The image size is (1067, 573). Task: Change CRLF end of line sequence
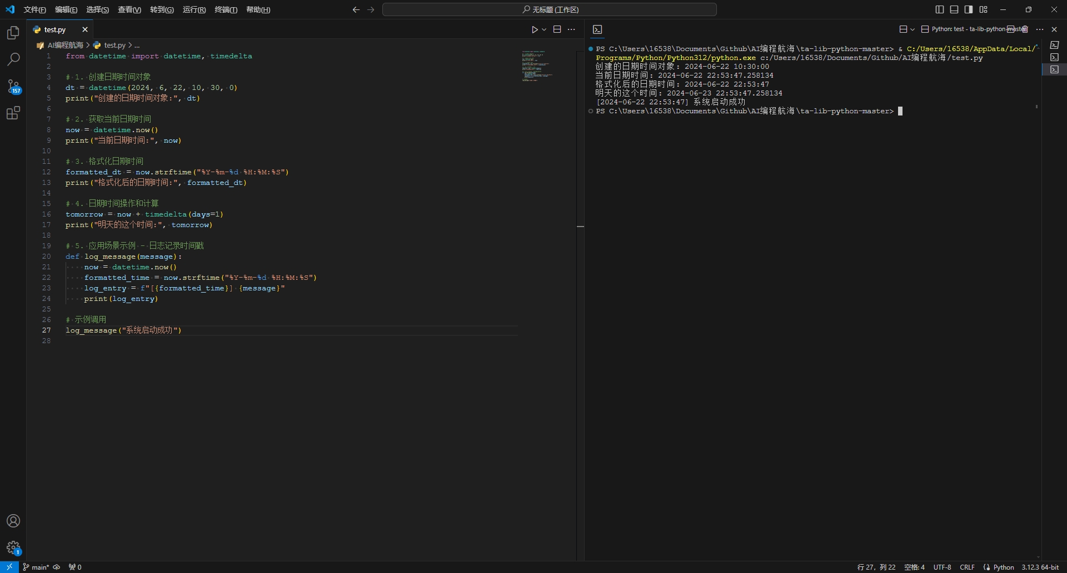pyautogui.click(x=967, y=567)
